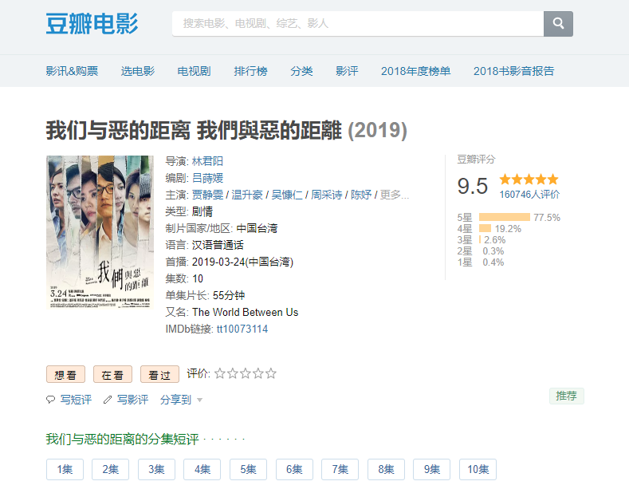Screen dimensions: 629x489
Task: Open episode 10集 comments
Action: click(478, 469)
